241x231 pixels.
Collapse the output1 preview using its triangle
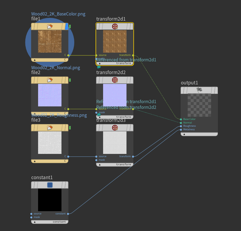click(x=184, y=134)
